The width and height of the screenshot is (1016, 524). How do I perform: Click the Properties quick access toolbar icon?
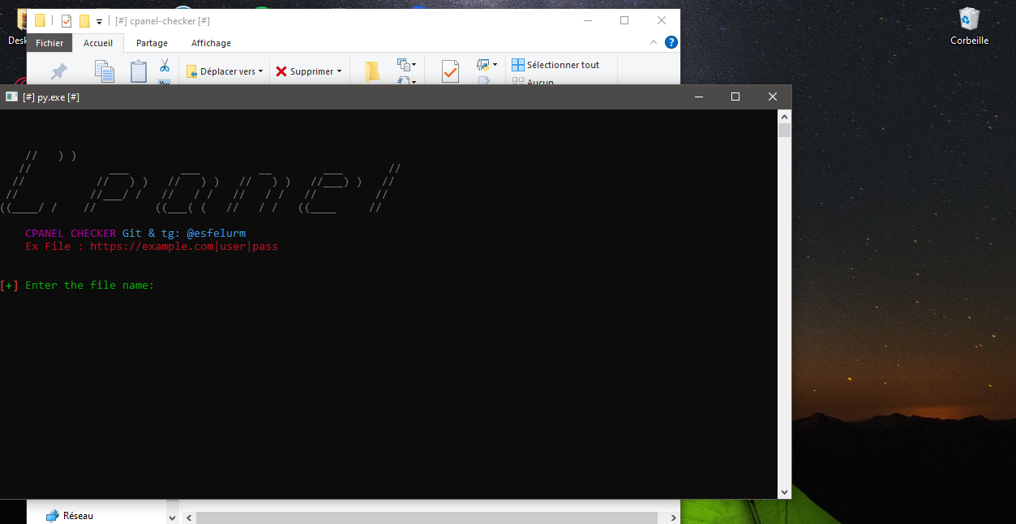click(x=66, y=21)
